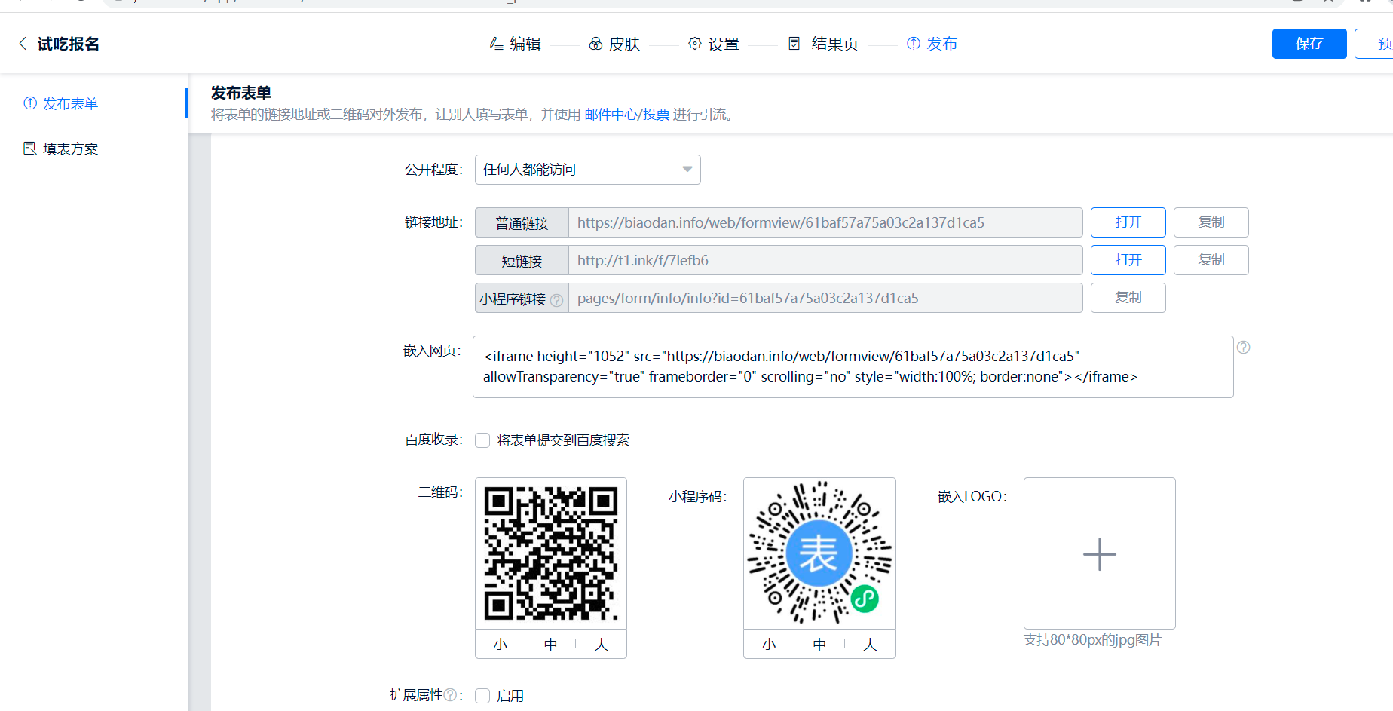Screen dimensions: 1393x711
Task: Click the QR code image
Action: pyautogui.click(x=550, y=553)
